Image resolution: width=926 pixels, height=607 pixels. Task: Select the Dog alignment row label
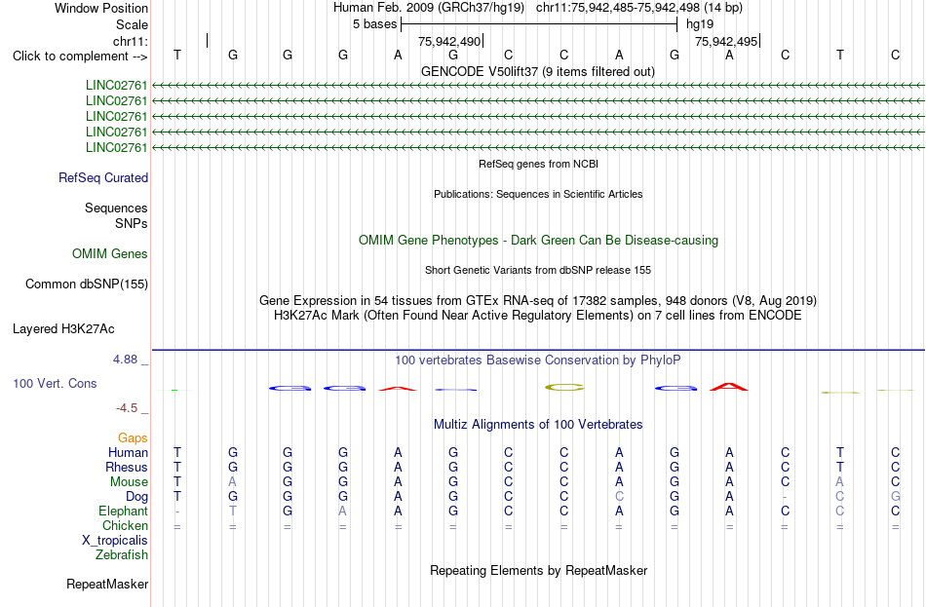coord(137,497)
